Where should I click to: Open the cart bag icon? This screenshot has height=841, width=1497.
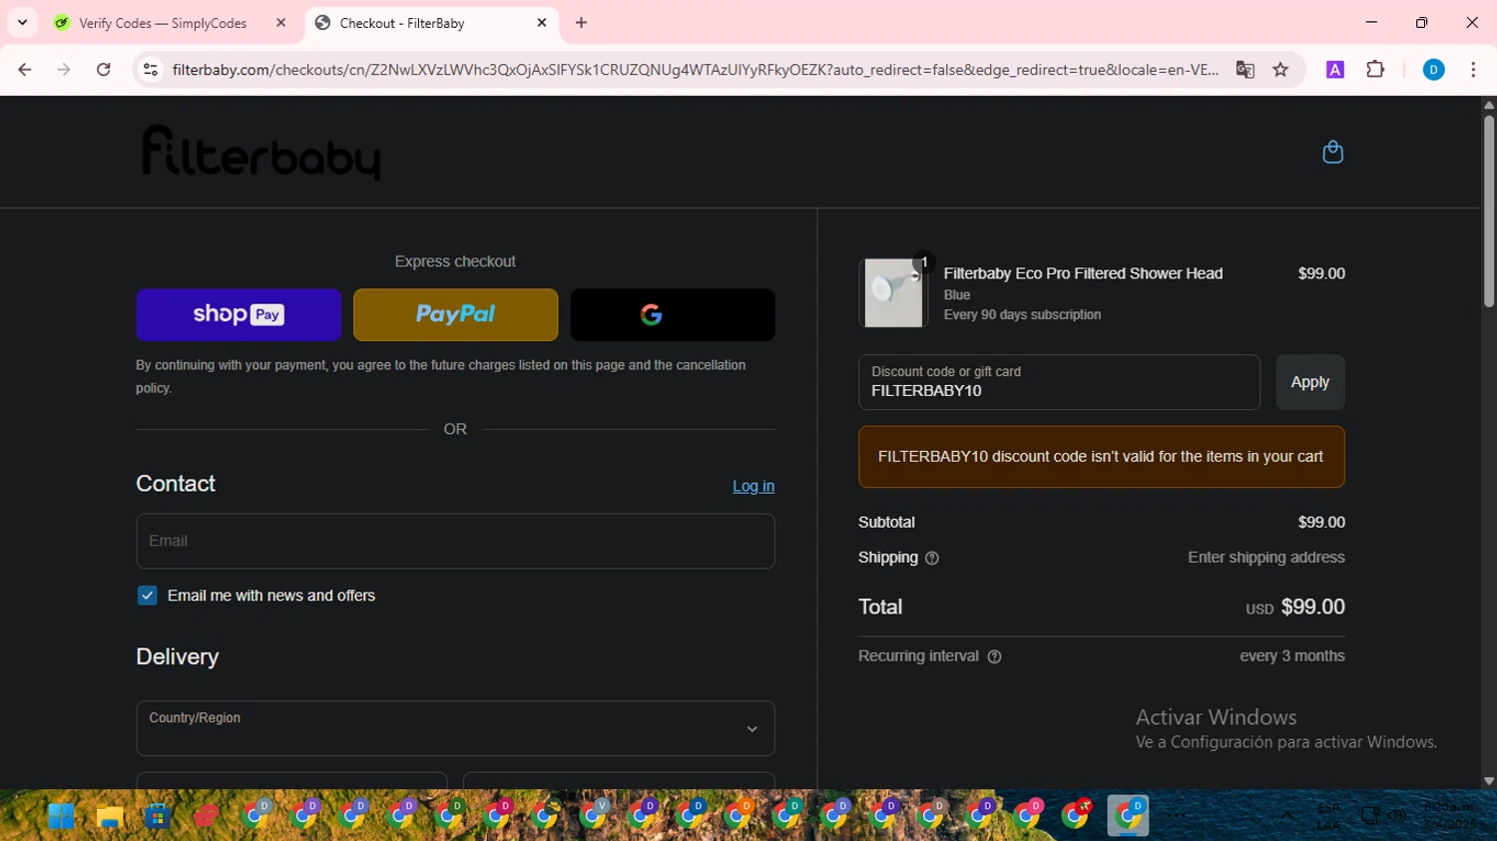(x=1332, y=152)
